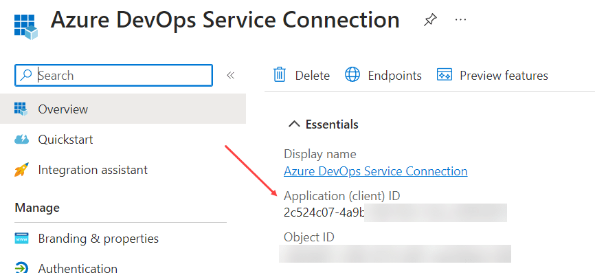This screenshot has width=595, height=273.
Task: Click the app registration icon beside the title
Action: click(x=26, y=27)
